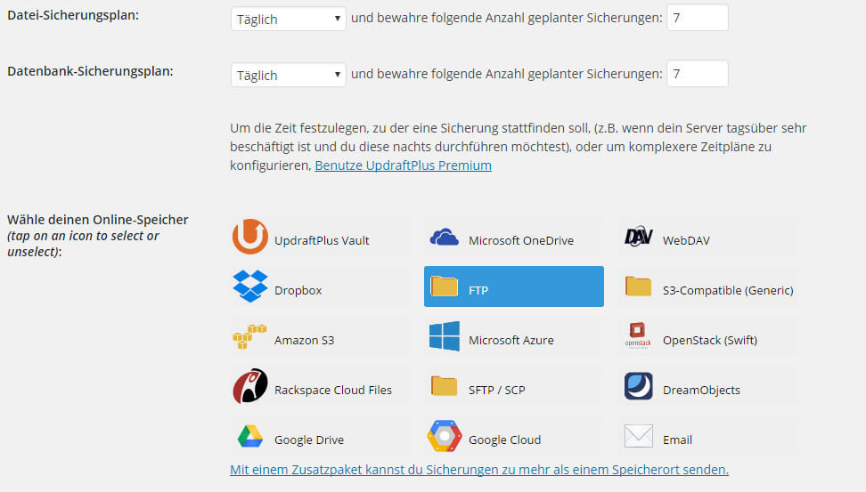Focus the database backup retention count field
The width and height of the screenshot is (866, 492).
(698, 73)
